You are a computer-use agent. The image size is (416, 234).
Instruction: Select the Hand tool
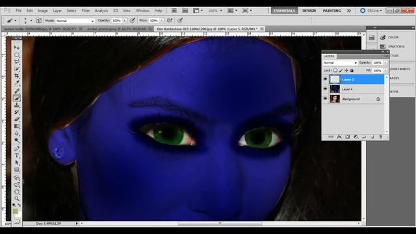click(x=17, y=192)
